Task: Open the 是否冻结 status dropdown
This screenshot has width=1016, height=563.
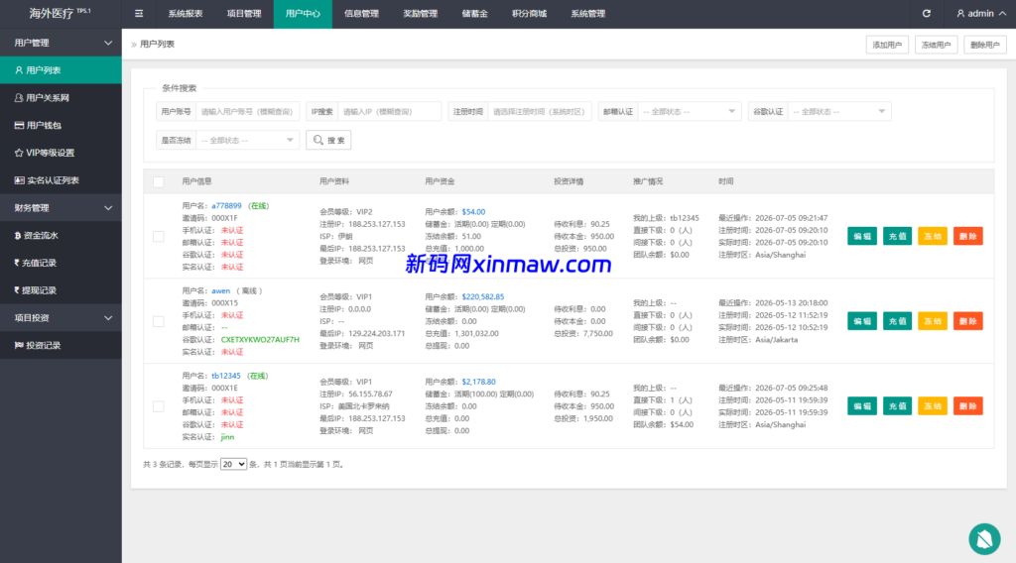Action: pos(247,140)
